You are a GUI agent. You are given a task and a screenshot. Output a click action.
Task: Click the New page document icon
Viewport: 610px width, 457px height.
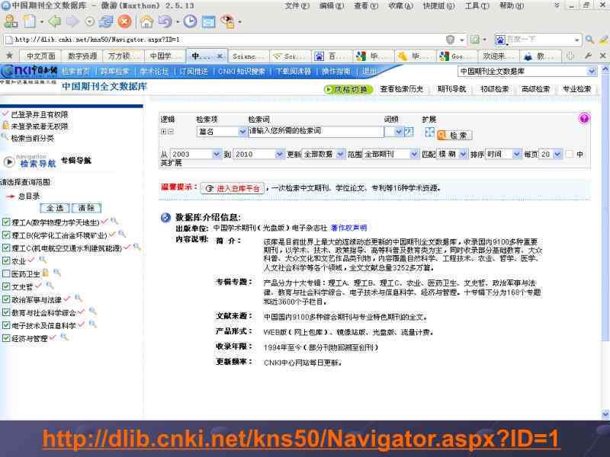tap(30, 21)
